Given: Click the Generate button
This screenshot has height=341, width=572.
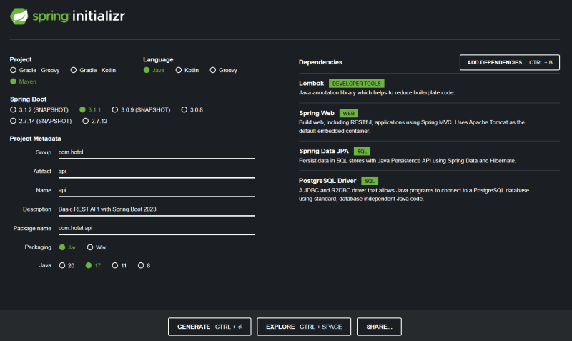Looking at the screenshot, I should coord(209,327).
